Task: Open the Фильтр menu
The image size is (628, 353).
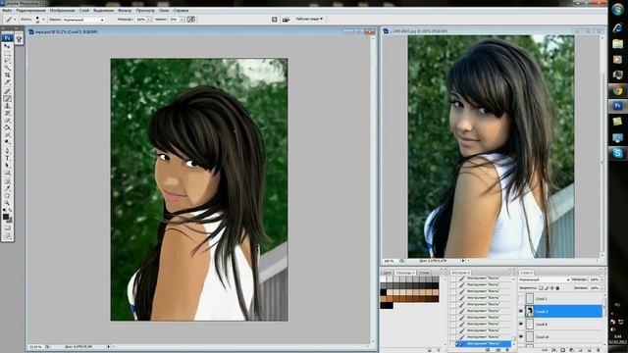Action: (x=125, y=10)
